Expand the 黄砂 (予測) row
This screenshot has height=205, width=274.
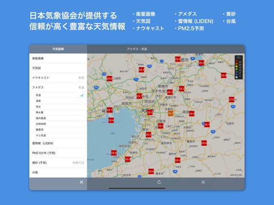(58, 163)
